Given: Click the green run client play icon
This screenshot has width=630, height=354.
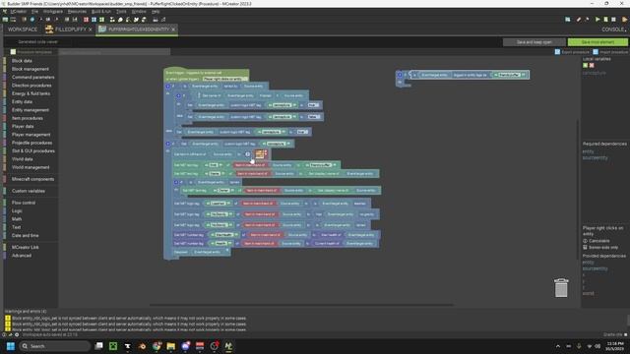Looking at the screenshot, I should pyautogui.click(x=598, y=20).
